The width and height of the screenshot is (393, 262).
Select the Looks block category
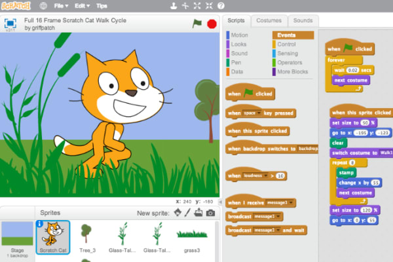pyautogui.click(x=236, y=44)
